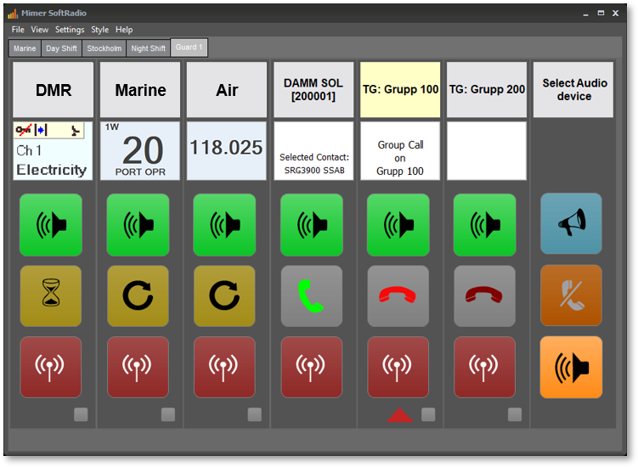Image resolution: width=638 pixels, height=467 pixels.
Task: Click the red triangle under TG: Grupp 100
Action: [x=400, y=415]
